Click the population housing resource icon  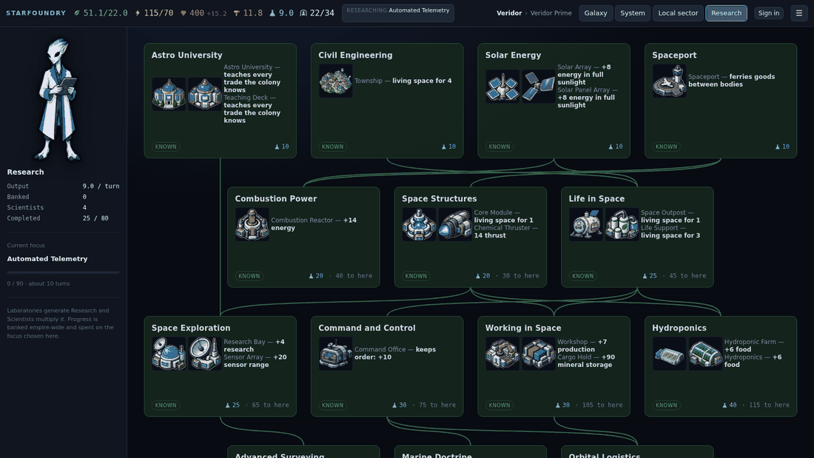click(x=303, y=13)
